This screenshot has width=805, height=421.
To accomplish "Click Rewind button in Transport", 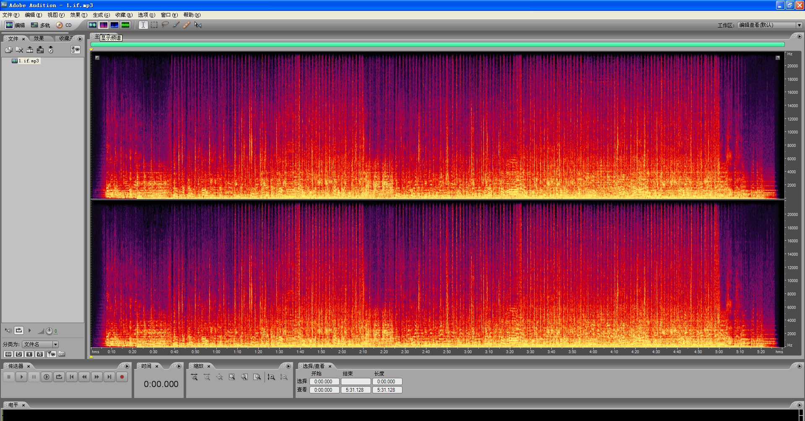I will click(84, 377).
